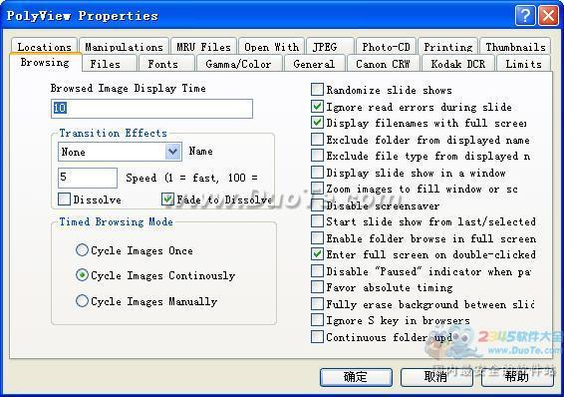
Task: Go to the General tab
Action: 315,64
